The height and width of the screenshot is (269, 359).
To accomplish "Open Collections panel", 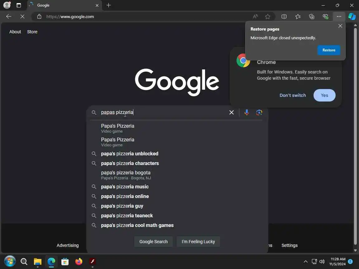I will pos(312,17).
